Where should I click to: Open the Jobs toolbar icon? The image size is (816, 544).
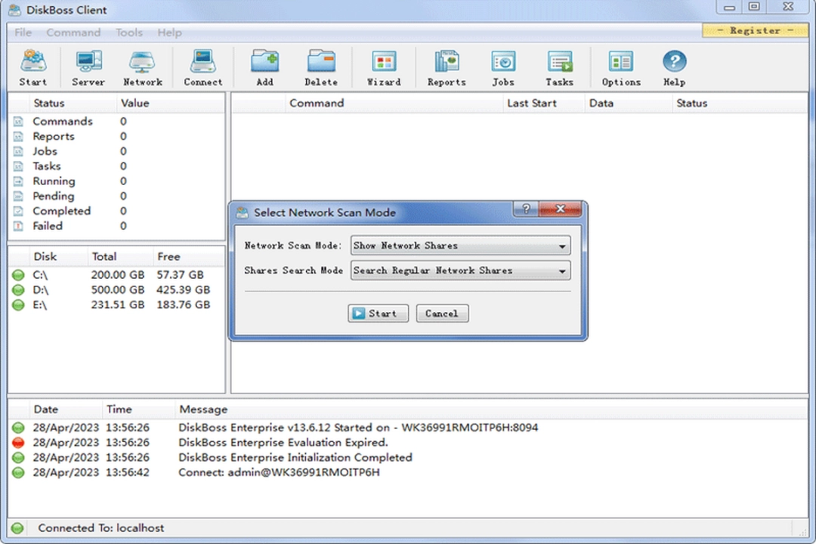(x=502, y=66)
